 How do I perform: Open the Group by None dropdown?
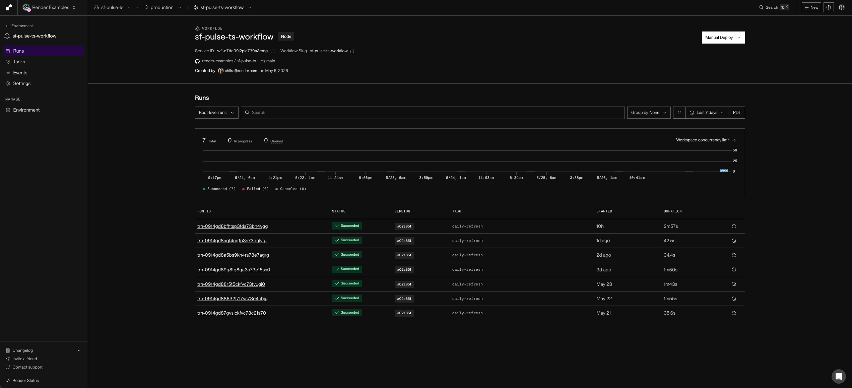click(x=649, y=113)
